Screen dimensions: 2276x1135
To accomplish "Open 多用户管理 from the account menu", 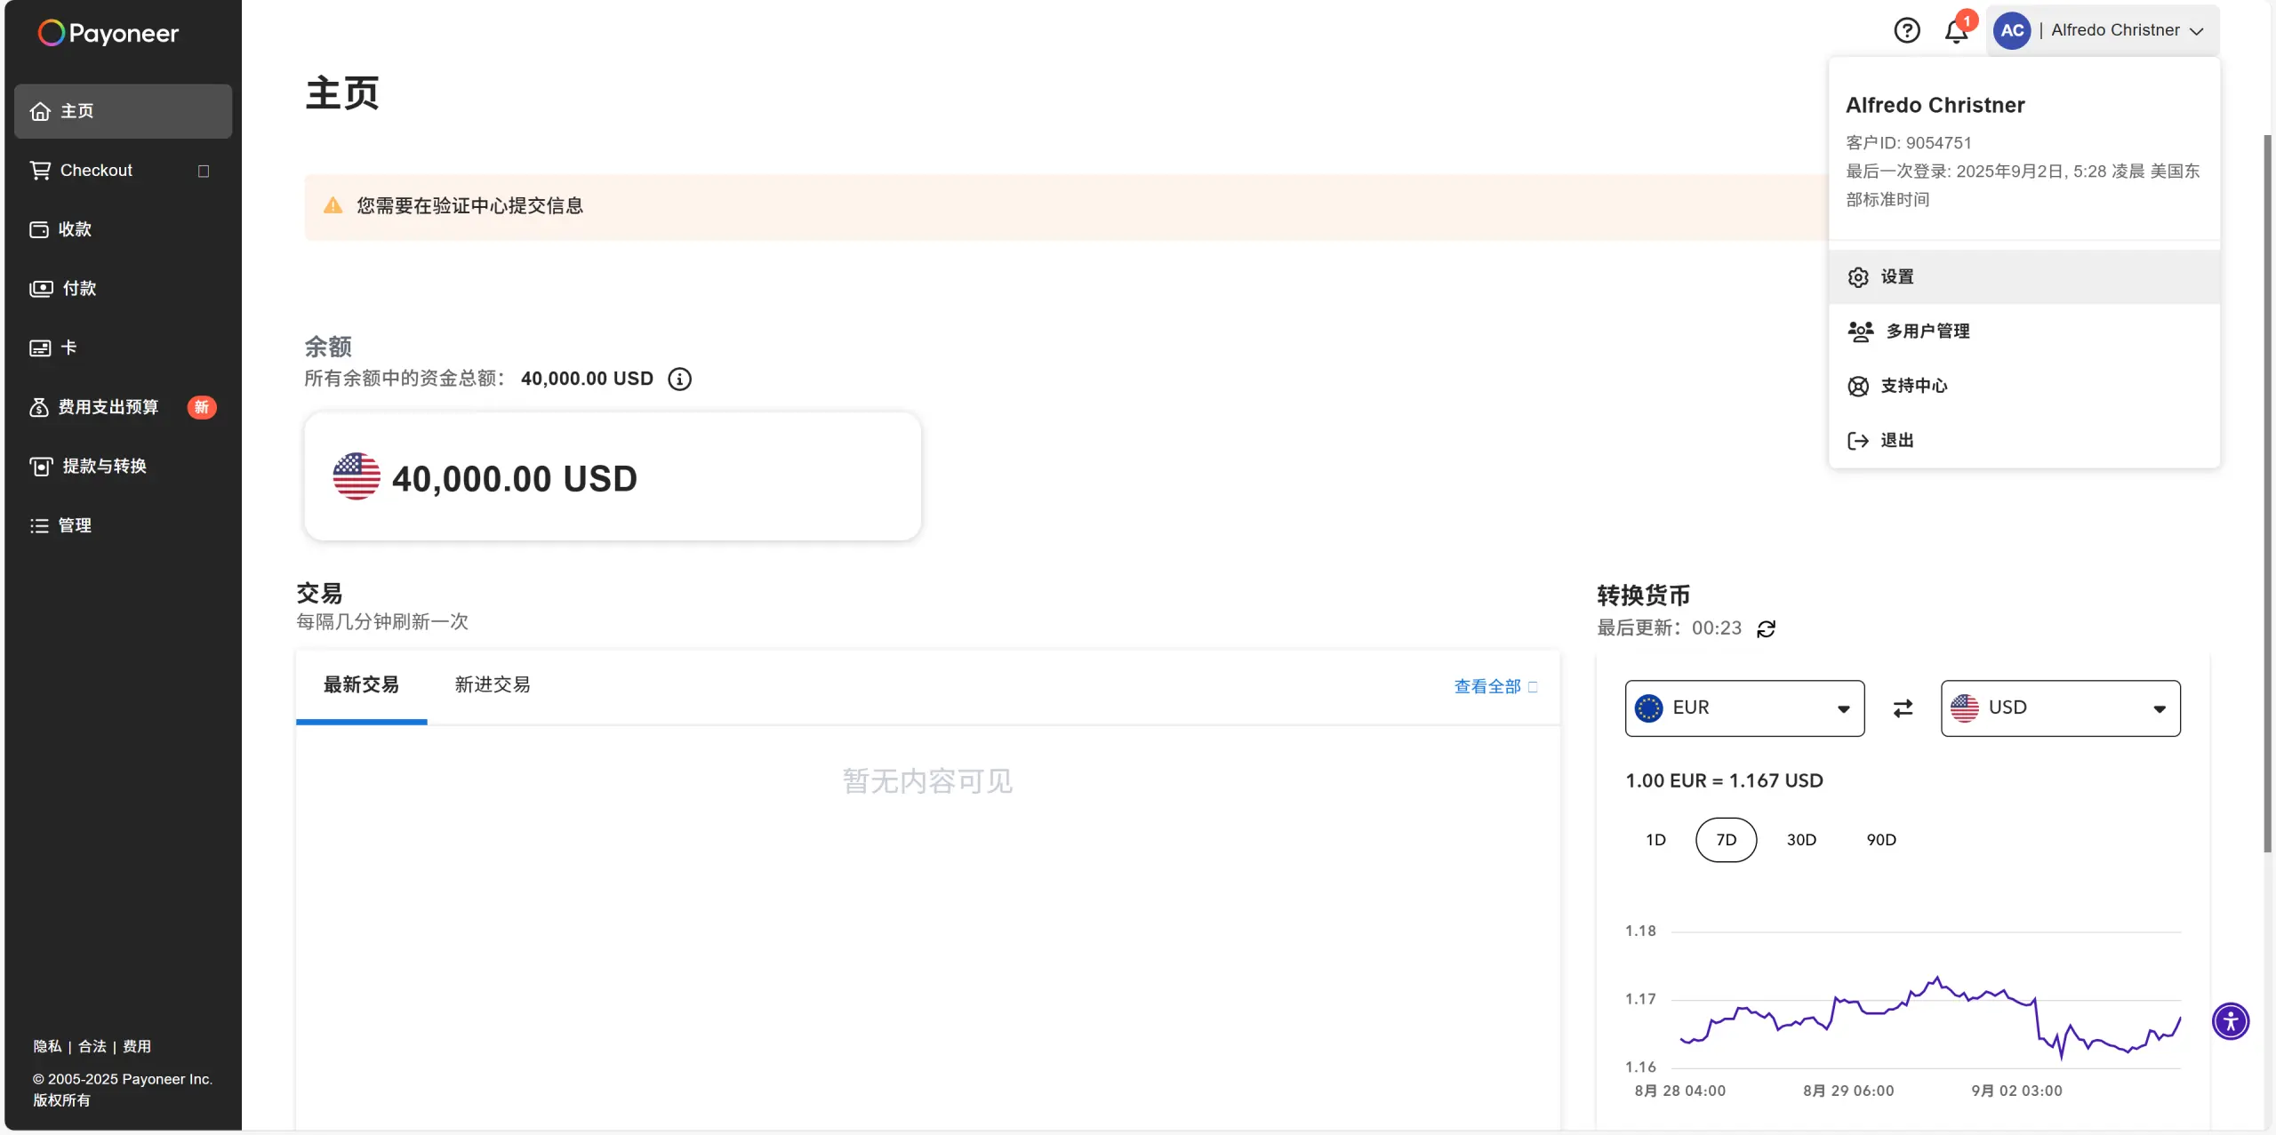I will tap(2024, 332).
